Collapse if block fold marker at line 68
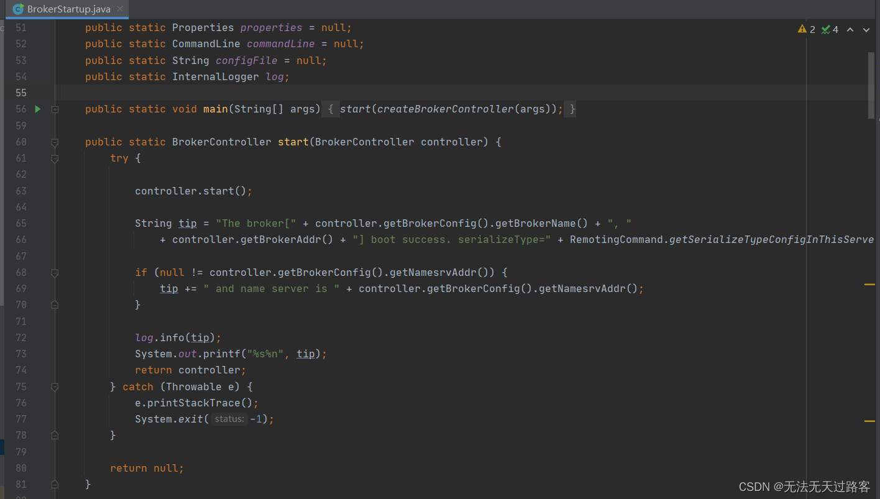The image size is (880, 499). [x=55, y=273]
